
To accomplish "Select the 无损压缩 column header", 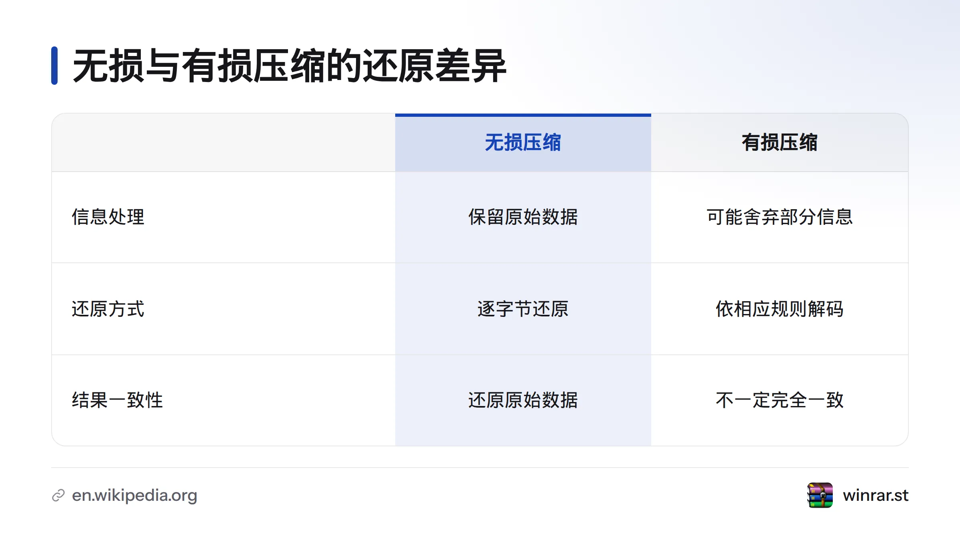I will [x=523, y=142].
